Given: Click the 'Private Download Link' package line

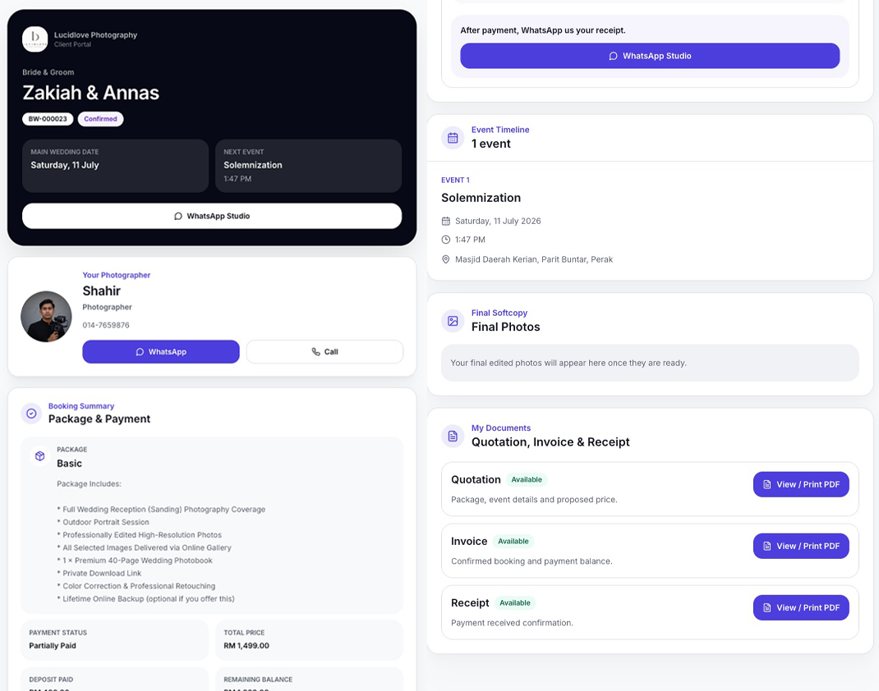Looking at the screenshot, I should 99,574.
